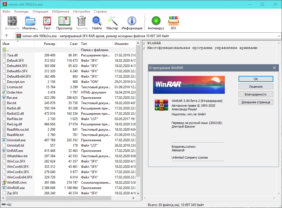Select the Uninstall.exe application icon

click(x=4, y=140)
